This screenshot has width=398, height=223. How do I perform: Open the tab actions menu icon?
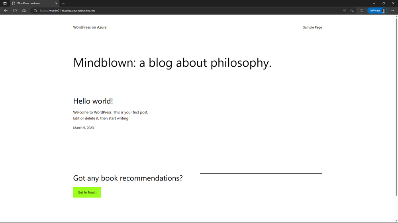(x=5, y=3)
